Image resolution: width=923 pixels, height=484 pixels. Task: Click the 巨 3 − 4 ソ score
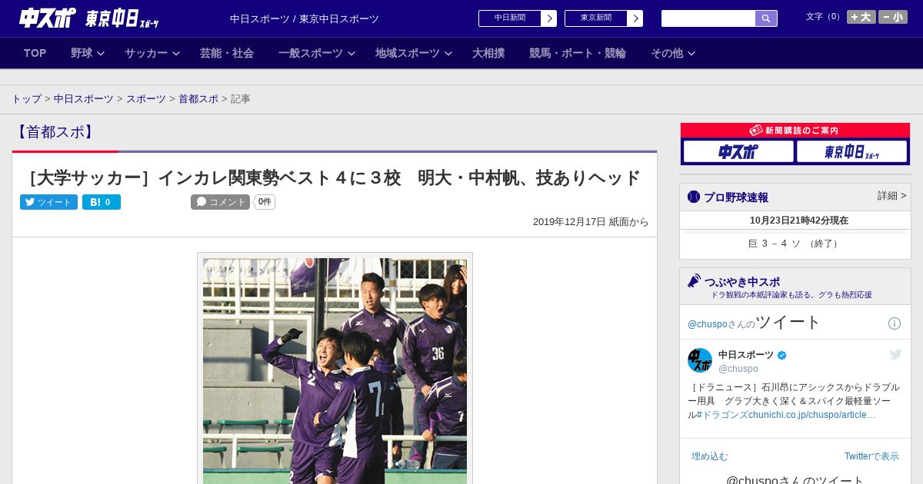795,244
